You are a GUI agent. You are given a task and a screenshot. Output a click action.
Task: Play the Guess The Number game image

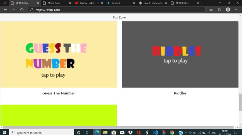click(x=59, y=54)
